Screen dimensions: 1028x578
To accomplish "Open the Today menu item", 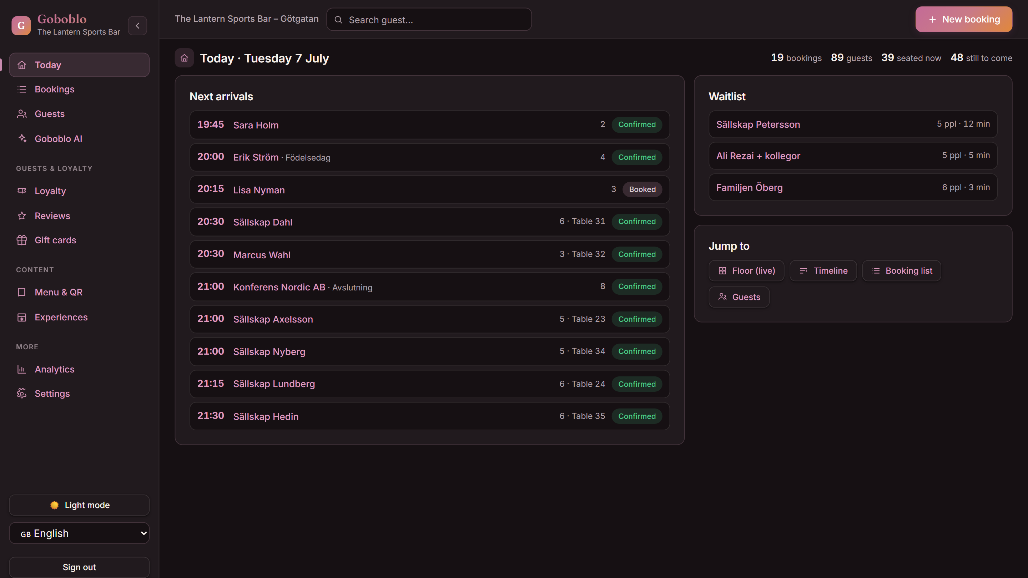I will coord(79,65).
